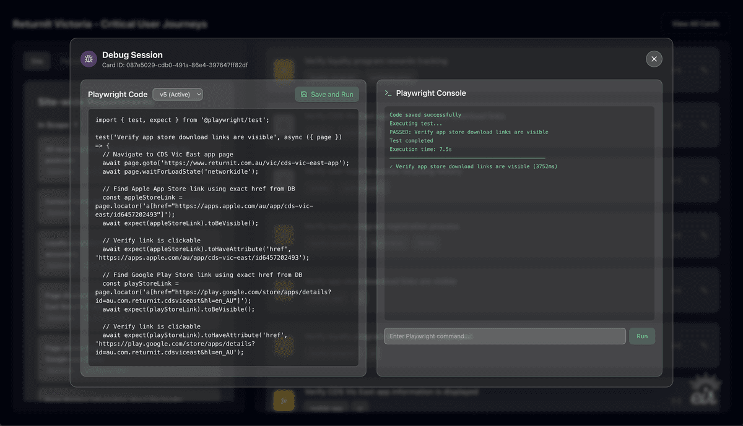Click the wrench icon on the second card from top
Image resolution: width=743 pixels, height=426 pixels.
pyautogui.click(x=703, y=125)
